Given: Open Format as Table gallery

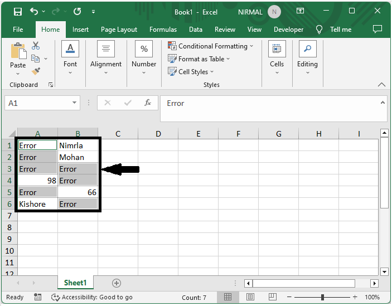Looking at the screenshot, I should 199,59.
